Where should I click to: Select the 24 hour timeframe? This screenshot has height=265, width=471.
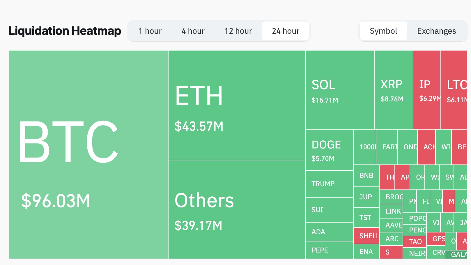coord(286,31)
